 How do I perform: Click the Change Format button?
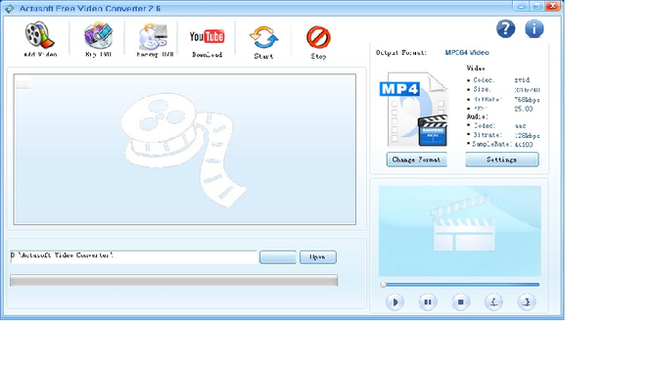click(417, 160)
